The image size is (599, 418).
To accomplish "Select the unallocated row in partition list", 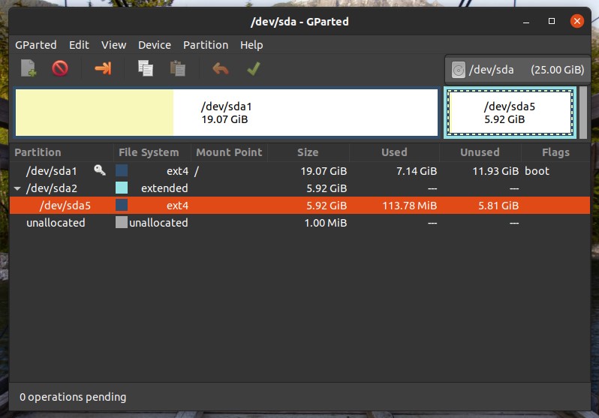I will 56,223.
